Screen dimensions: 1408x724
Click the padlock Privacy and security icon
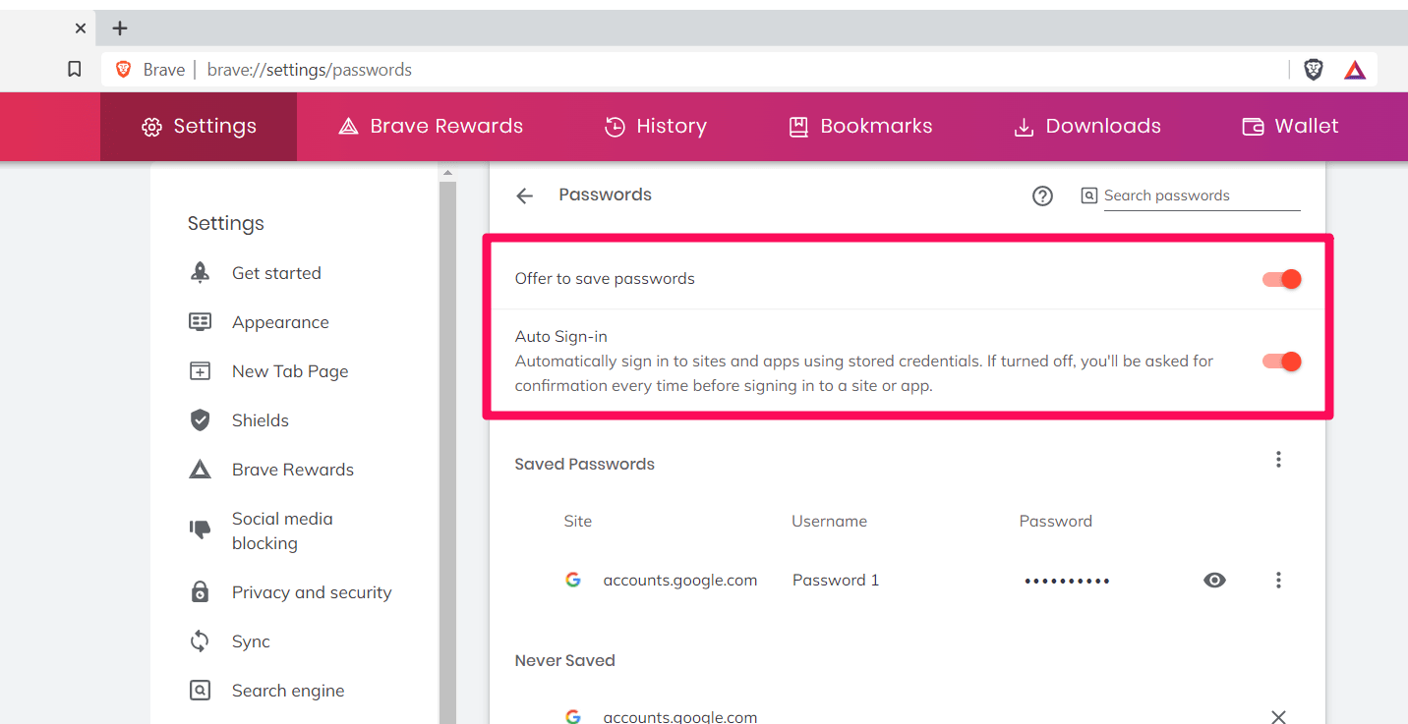pos(200,592)
